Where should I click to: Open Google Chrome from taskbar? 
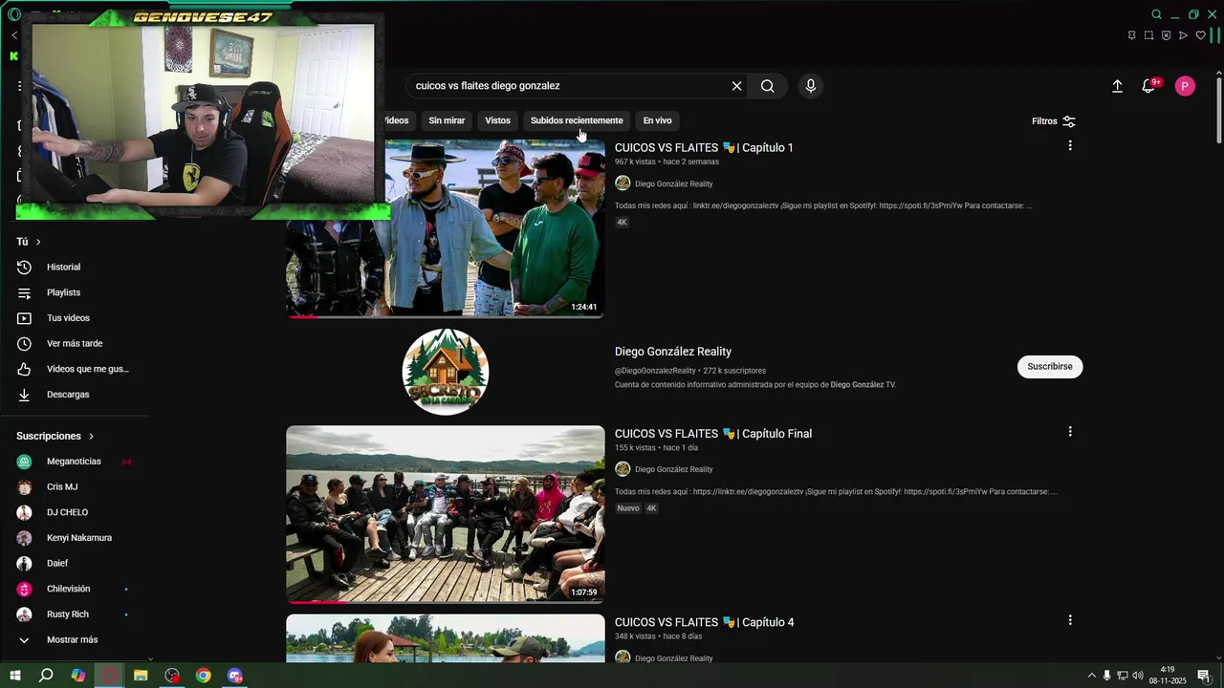[x=204, y=676]
